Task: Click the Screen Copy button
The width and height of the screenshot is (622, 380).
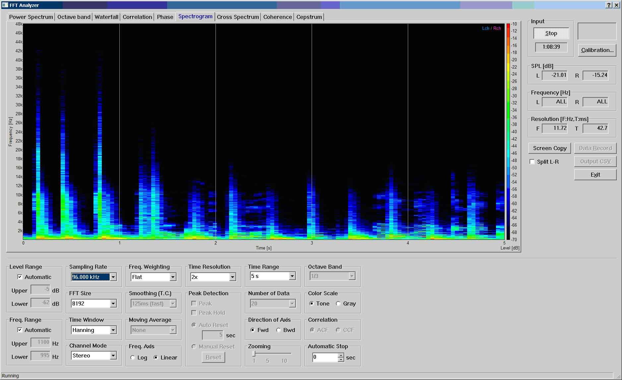Action: coord(550,148)
